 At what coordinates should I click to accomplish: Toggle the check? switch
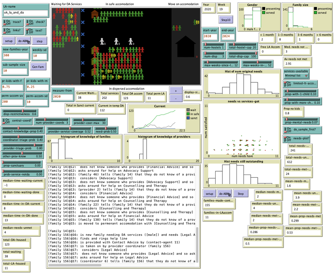pyautogui.click(x=36, y=22)
